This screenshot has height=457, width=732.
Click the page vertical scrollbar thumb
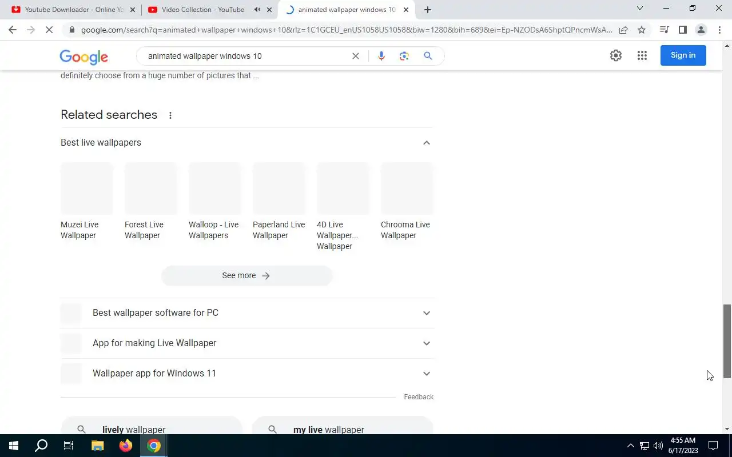(727, 342)
